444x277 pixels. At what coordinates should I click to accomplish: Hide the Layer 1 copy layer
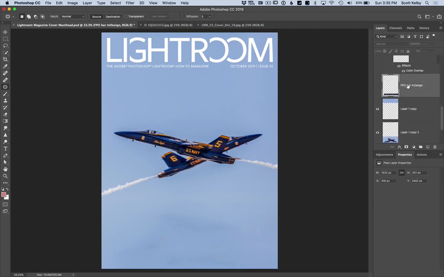coord(377,109)
